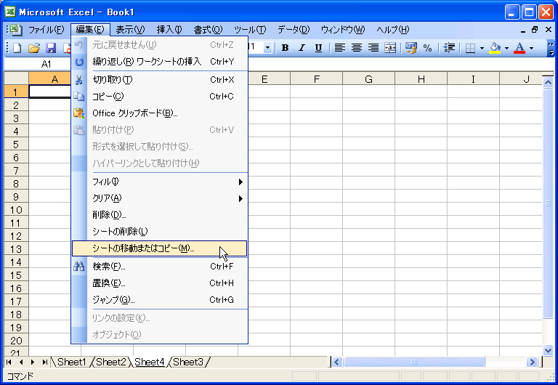
Task: Restore the workbook window button
Action: (x=535, y=30)
